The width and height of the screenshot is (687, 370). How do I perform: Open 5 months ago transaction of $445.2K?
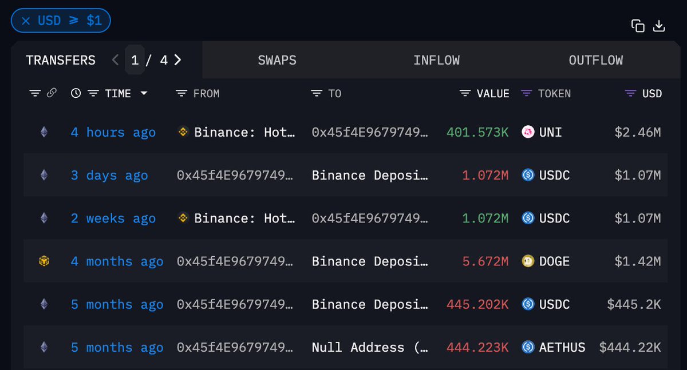point(117,304)
